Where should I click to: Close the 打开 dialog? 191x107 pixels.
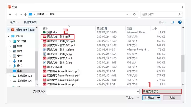coord(181,7)
